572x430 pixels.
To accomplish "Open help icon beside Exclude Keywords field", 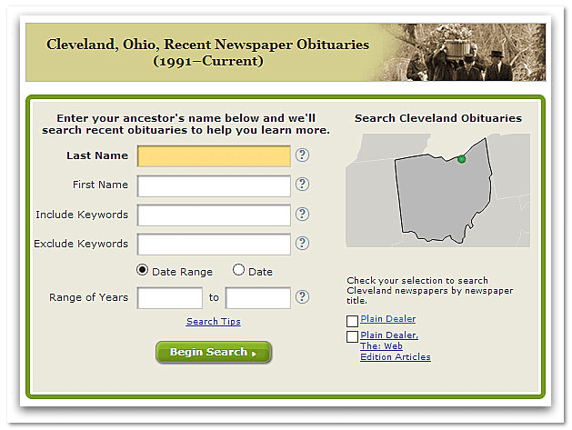I will coord(302,243).
